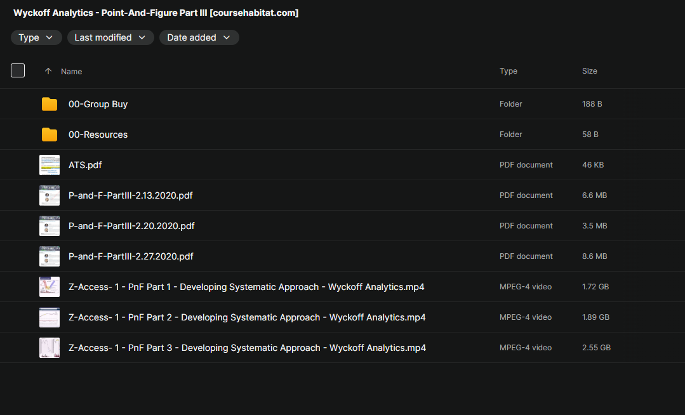Expand the Type filter dropdown
This screenshot has height=415, width=685.
pos(36,37)
